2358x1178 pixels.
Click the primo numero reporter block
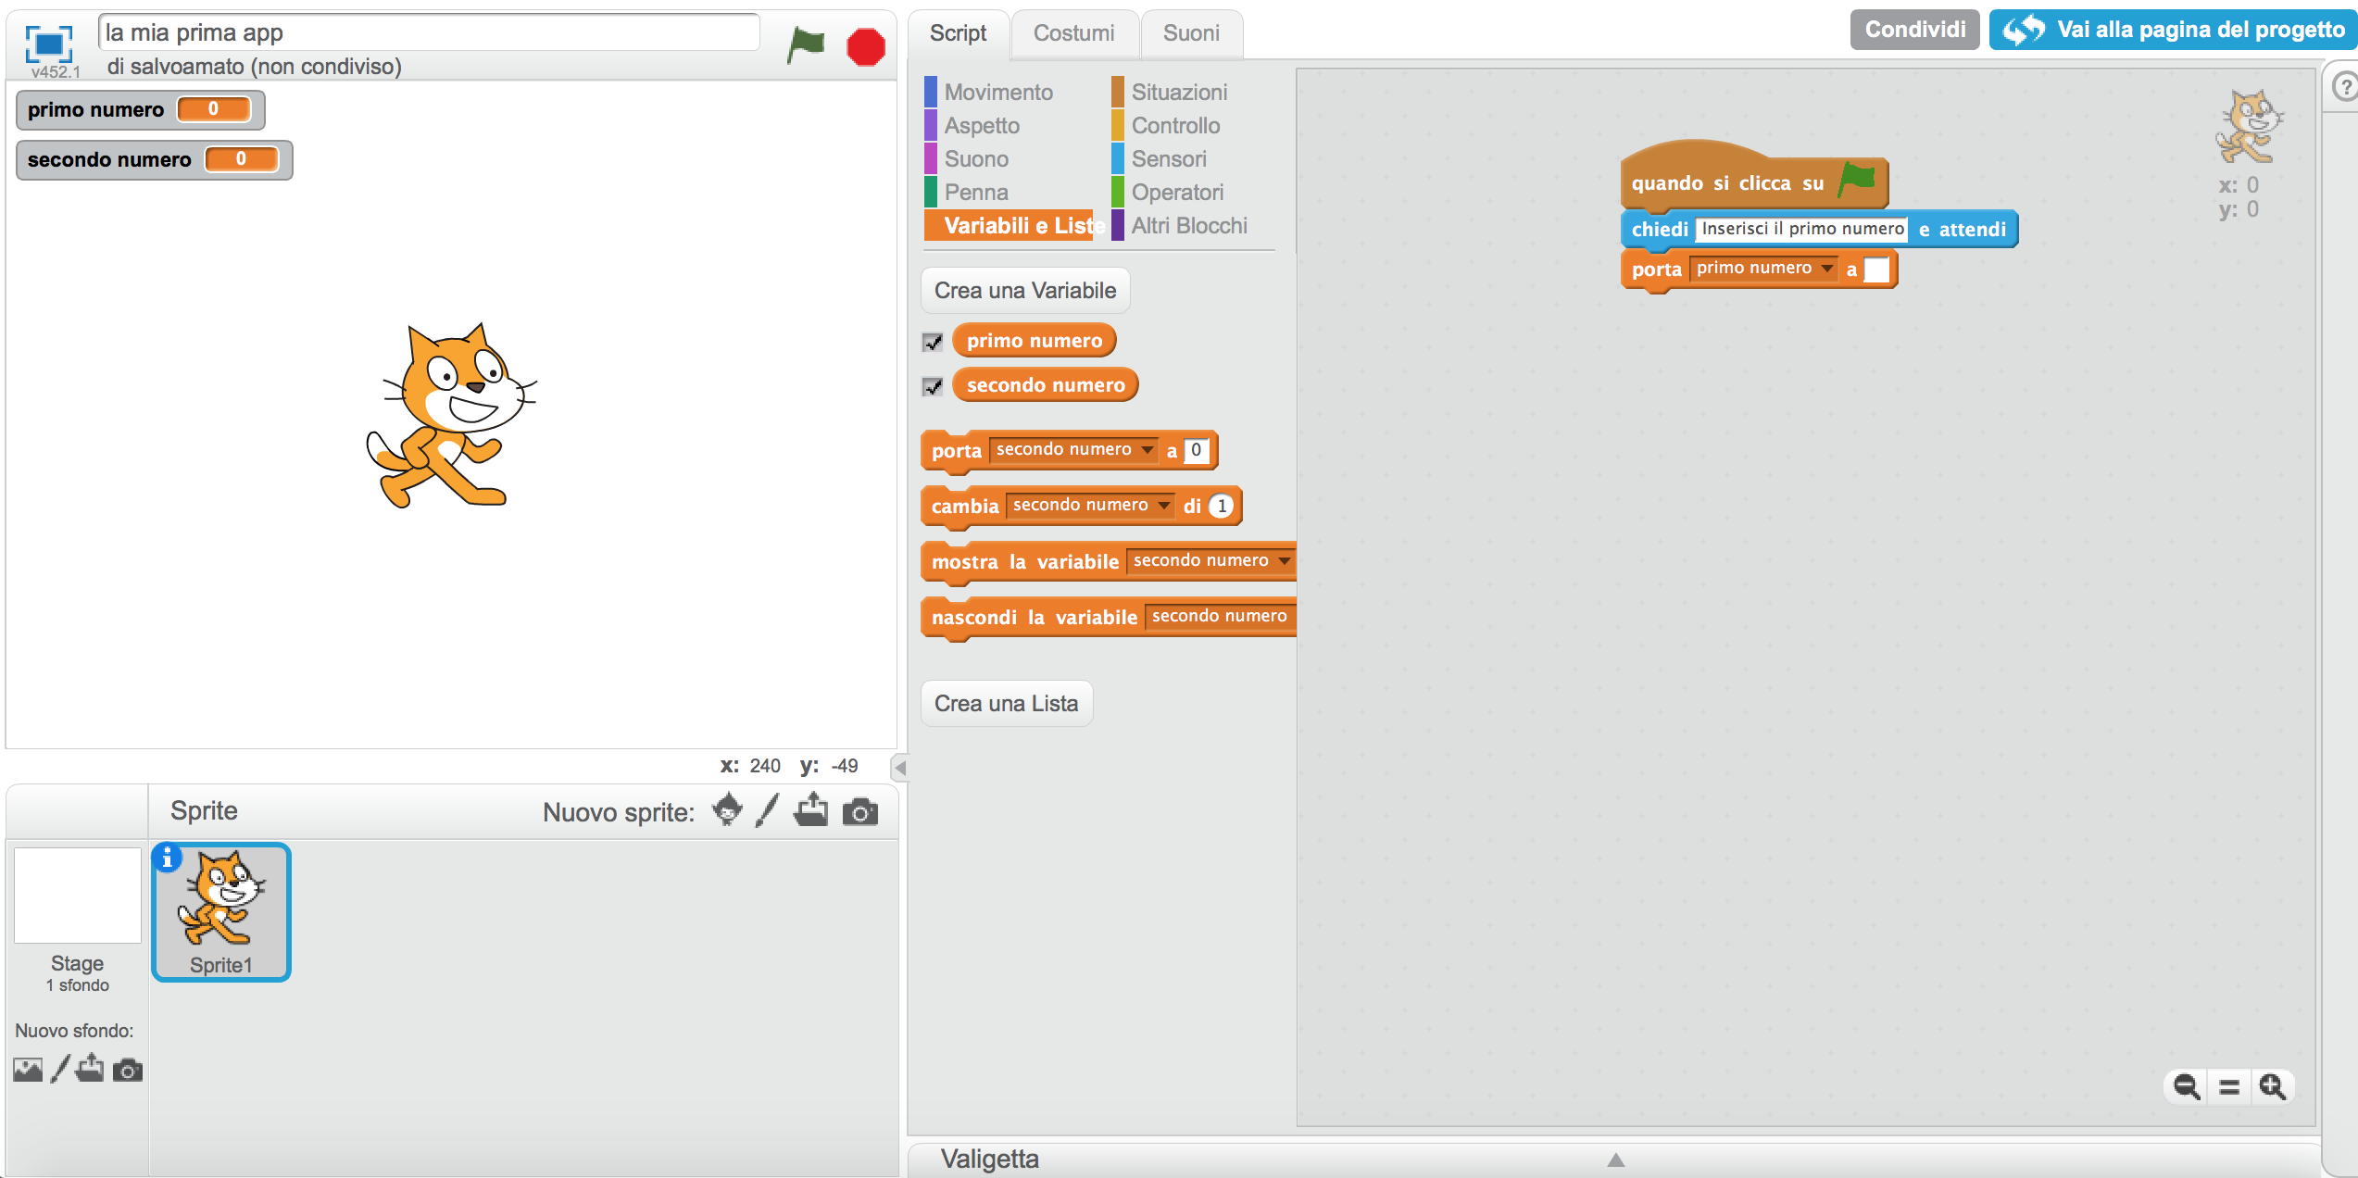(x=1035, y=341)
